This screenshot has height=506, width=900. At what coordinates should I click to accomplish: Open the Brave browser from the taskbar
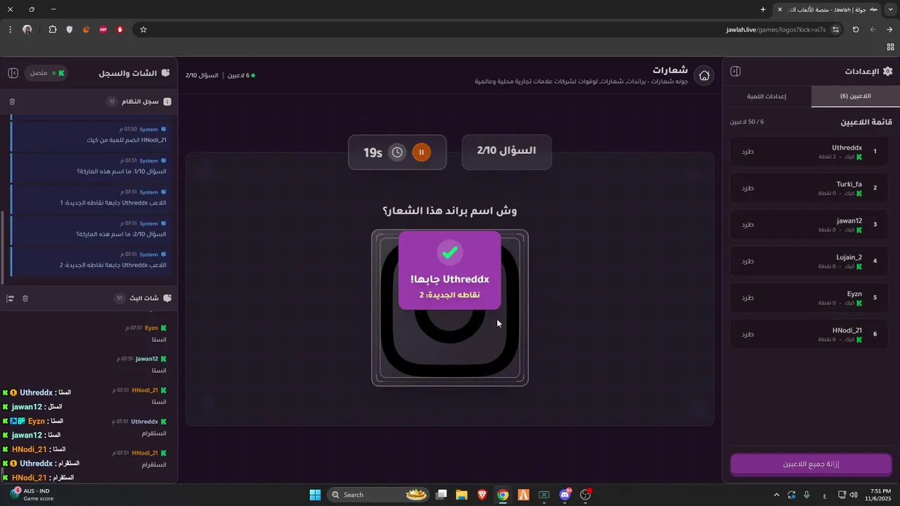[482, 495]
